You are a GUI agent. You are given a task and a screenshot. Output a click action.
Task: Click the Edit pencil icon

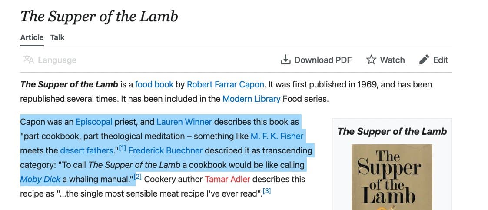tap(424, 60)
